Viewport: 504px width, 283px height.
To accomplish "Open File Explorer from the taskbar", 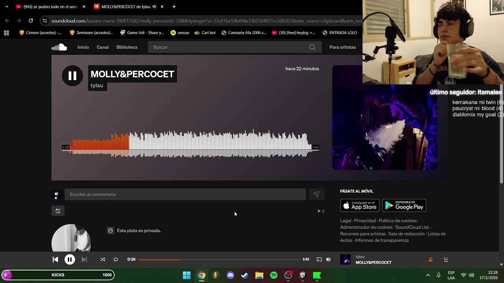I will coord(259,275).
